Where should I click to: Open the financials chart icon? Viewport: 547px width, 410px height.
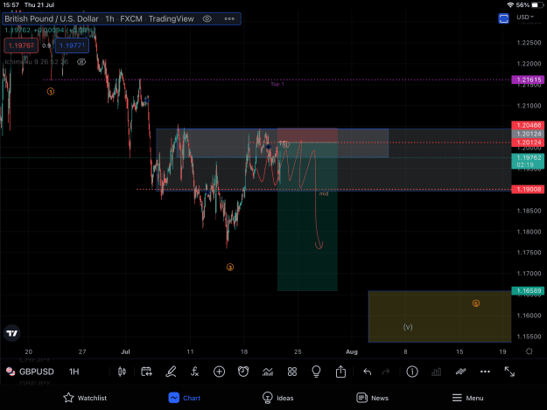[268, 372]
